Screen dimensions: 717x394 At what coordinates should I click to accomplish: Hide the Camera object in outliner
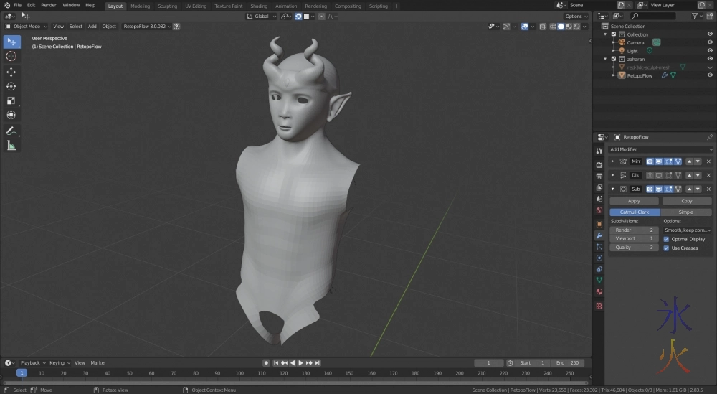click(710, 42)
